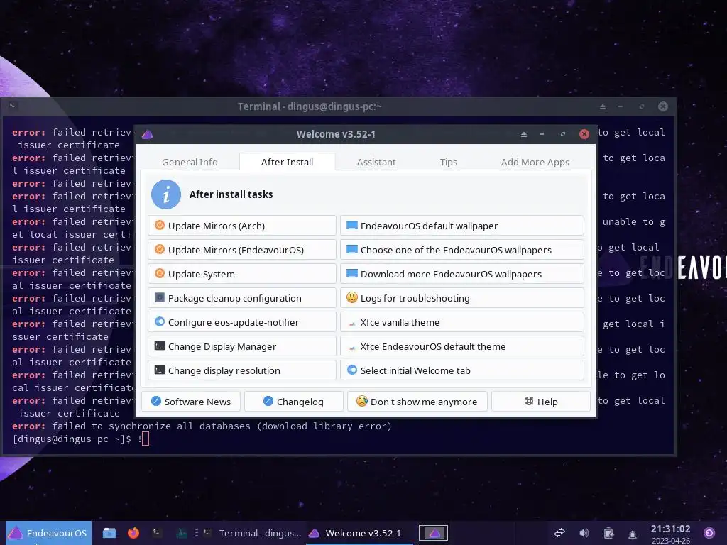
Task: Run Update System task
Action: (x=242, y=274)
